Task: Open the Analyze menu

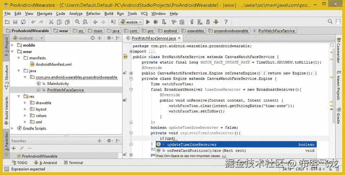Action: click(x=76, y=14)
